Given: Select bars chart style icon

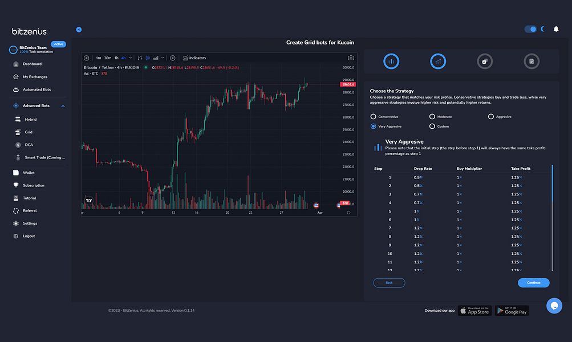Looking at the screenshot, I should click(140, 58).
